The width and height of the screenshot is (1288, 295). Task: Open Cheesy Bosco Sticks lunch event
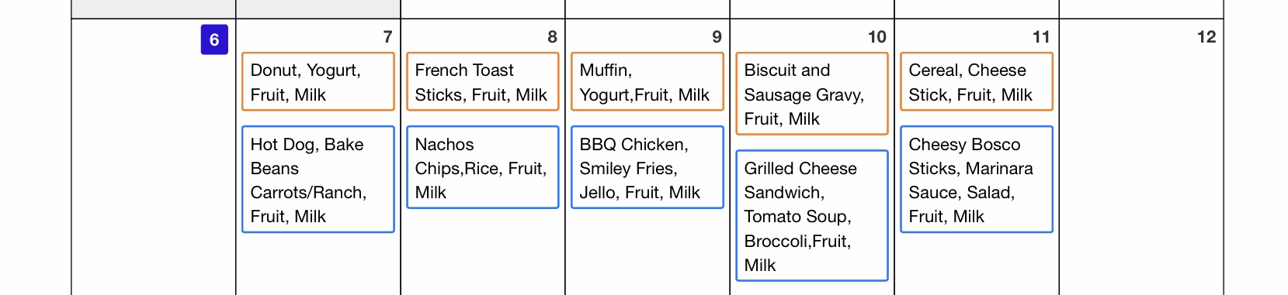[977, 180]
